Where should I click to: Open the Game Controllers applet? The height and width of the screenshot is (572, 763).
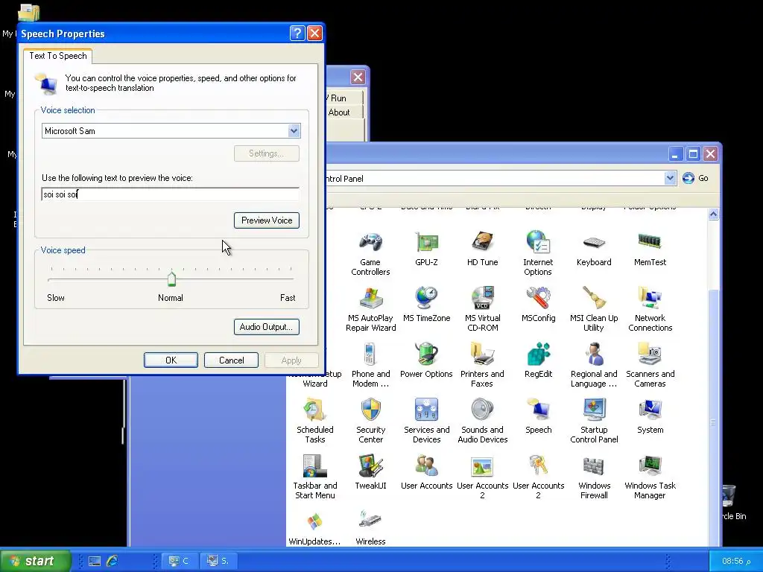[x=370, y=253]
